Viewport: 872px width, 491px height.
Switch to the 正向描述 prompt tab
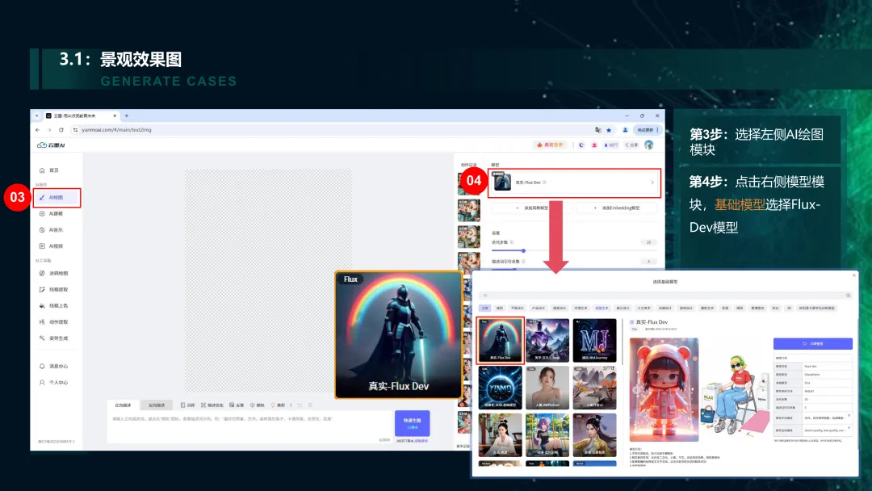pos(123,405)
